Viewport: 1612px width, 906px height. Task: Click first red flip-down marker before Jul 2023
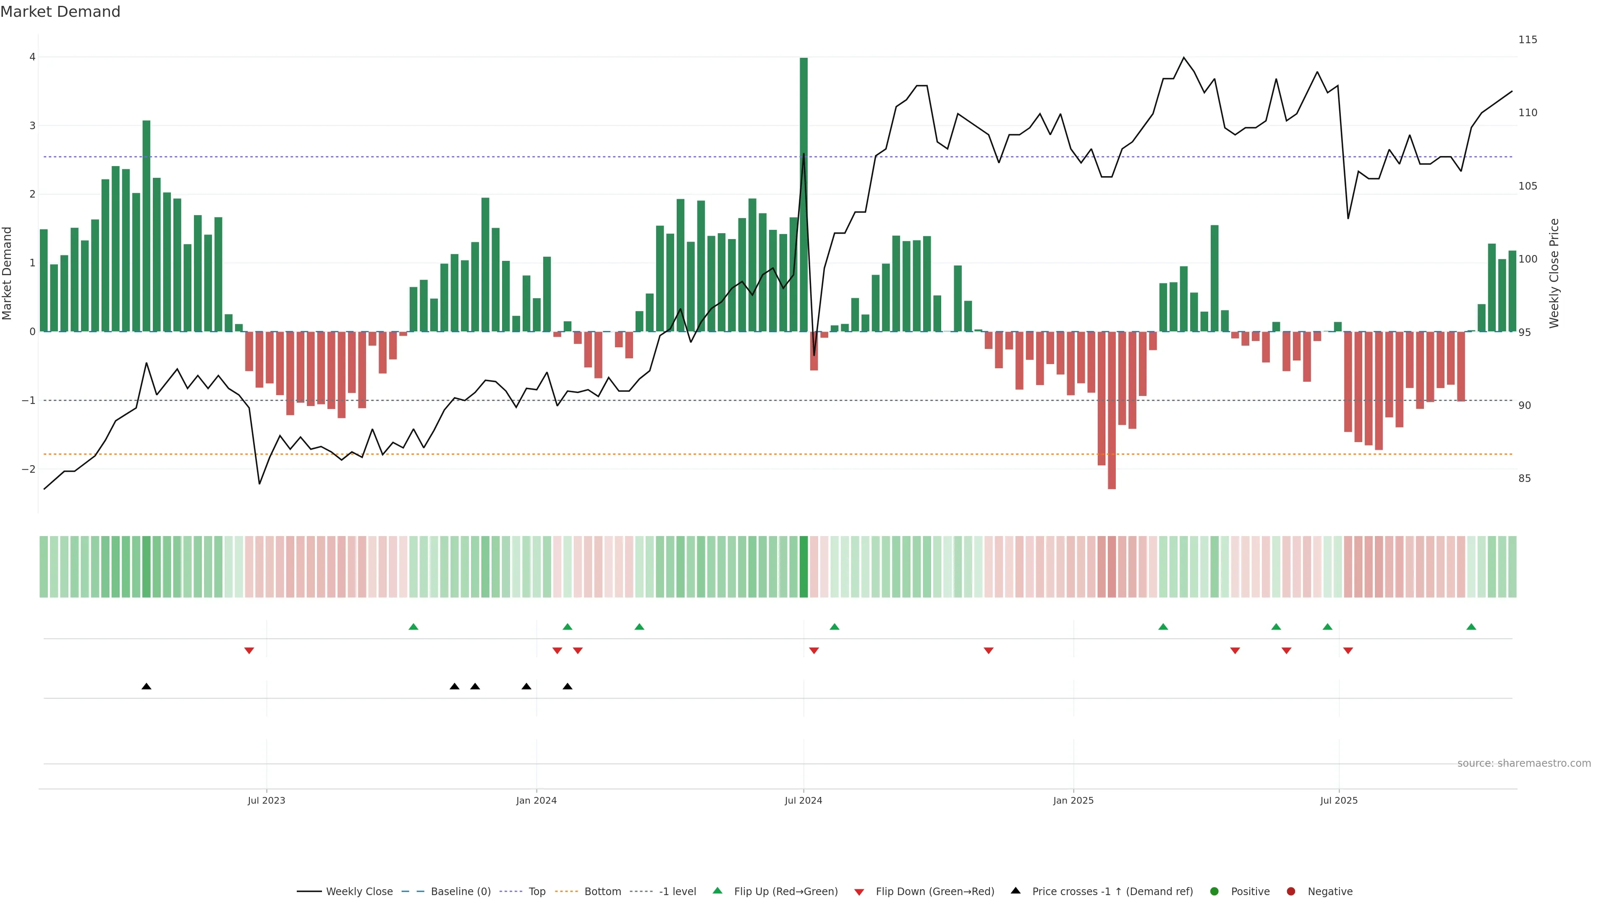[x=249, y=651]
